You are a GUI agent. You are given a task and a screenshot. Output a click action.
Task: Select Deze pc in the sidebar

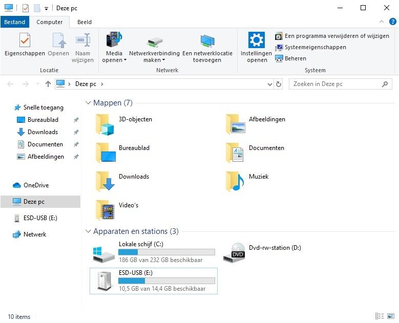click(40, 202)
